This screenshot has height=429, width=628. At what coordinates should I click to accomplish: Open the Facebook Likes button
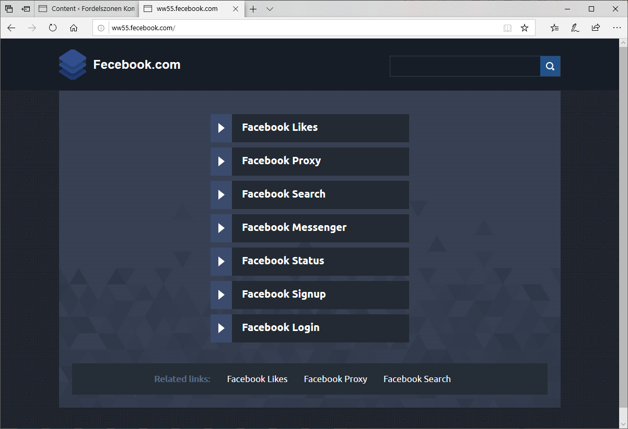point(310,128)
